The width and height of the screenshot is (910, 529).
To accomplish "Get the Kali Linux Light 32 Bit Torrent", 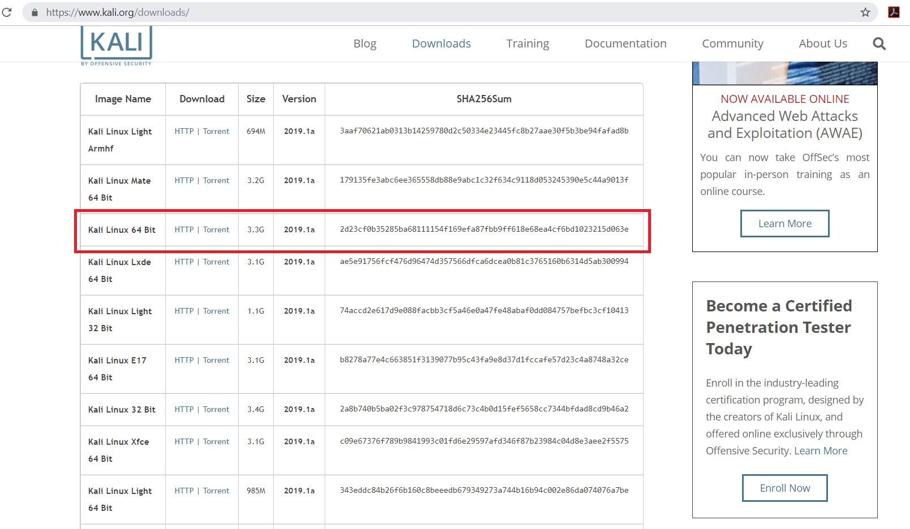I will click(x=216, y=311).
